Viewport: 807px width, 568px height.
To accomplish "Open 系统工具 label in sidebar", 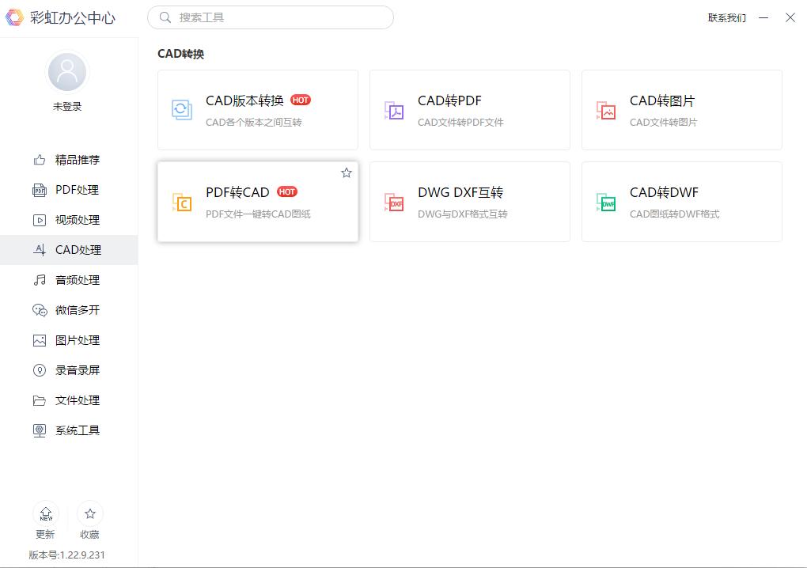I will (78, 430).
